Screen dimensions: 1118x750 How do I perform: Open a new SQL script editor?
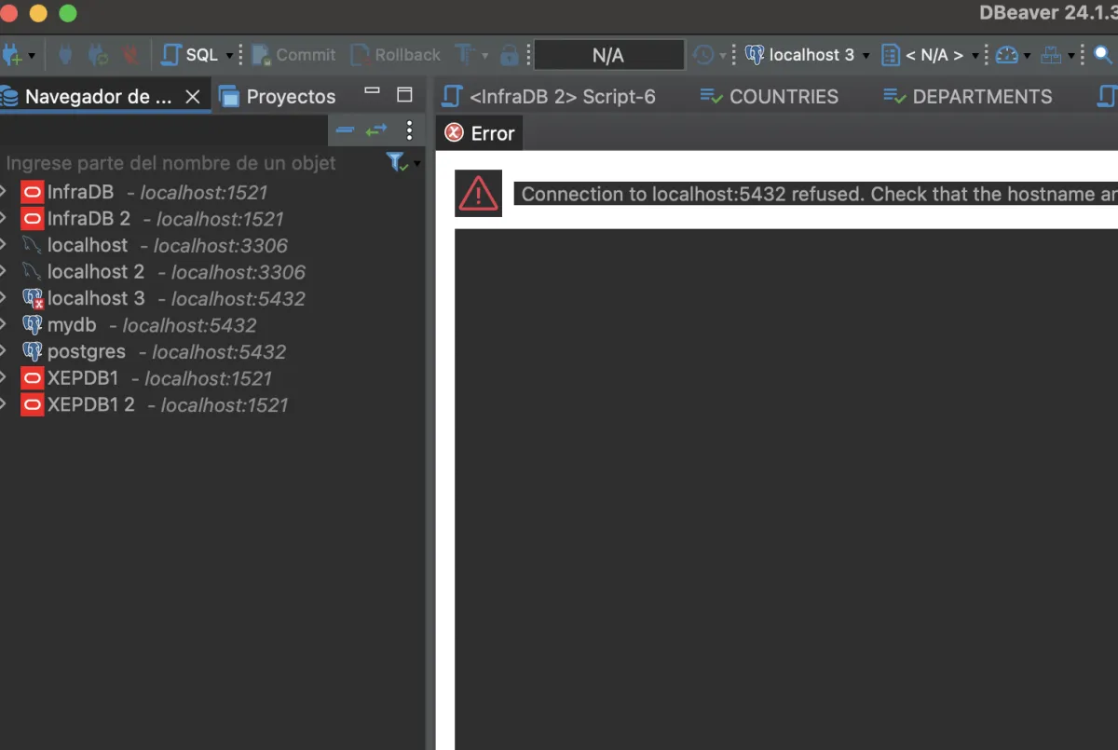[190, 55]
